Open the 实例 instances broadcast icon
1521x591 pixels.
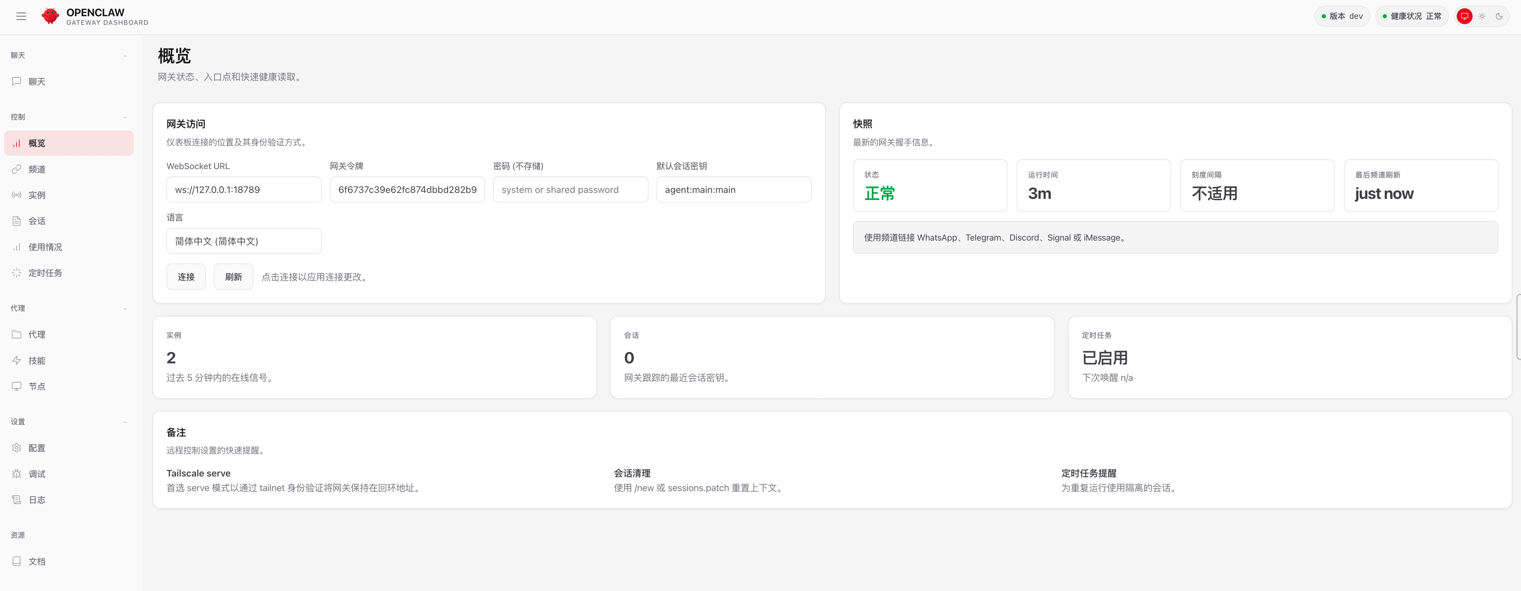point(17,195)
